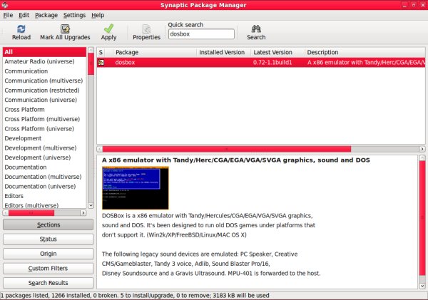
Task: Click description pane scroll up arrow
Action: pos(422,158)
